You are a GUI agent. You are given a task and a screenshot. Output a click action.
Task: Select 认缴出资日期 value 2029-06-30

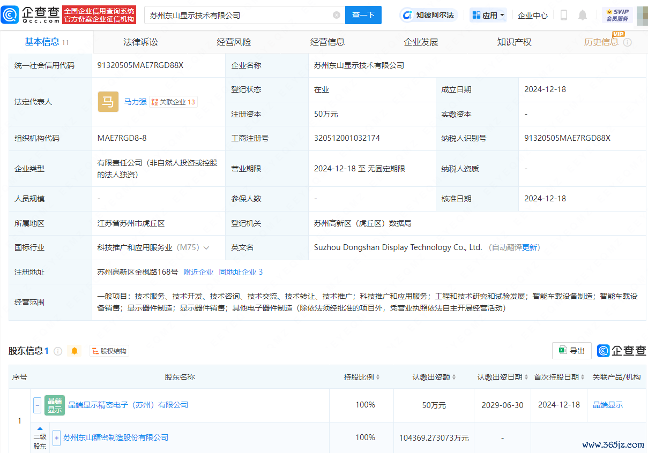coord(503,405)
